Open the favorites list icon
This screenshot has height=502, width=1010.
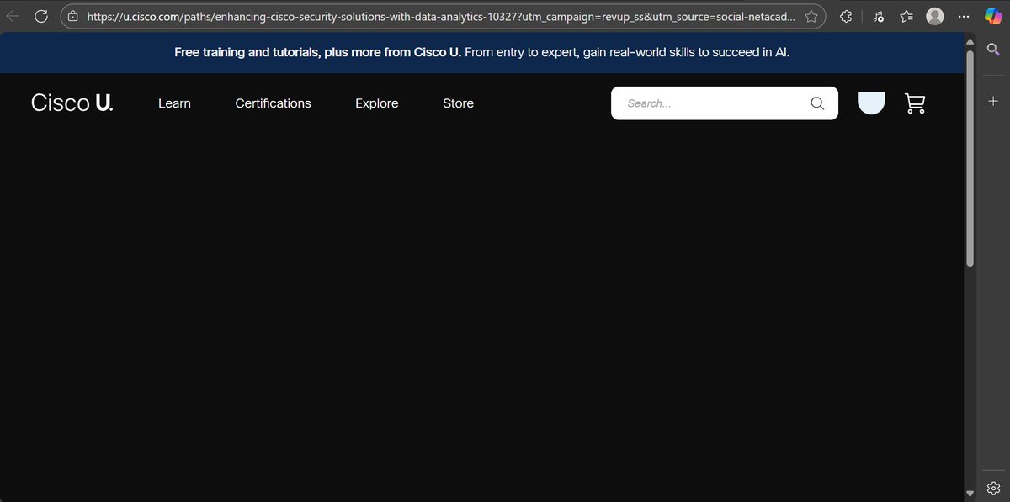point(906,15)
